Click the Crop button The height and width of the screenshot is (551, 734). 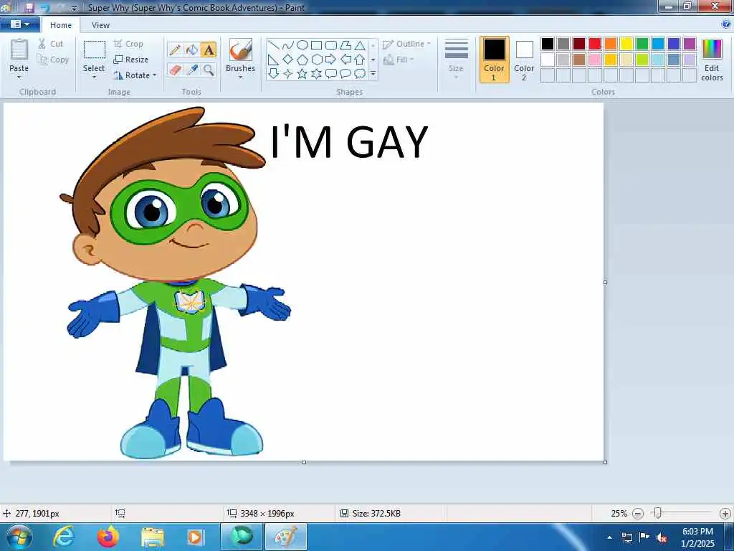click(x=128, y=44)
